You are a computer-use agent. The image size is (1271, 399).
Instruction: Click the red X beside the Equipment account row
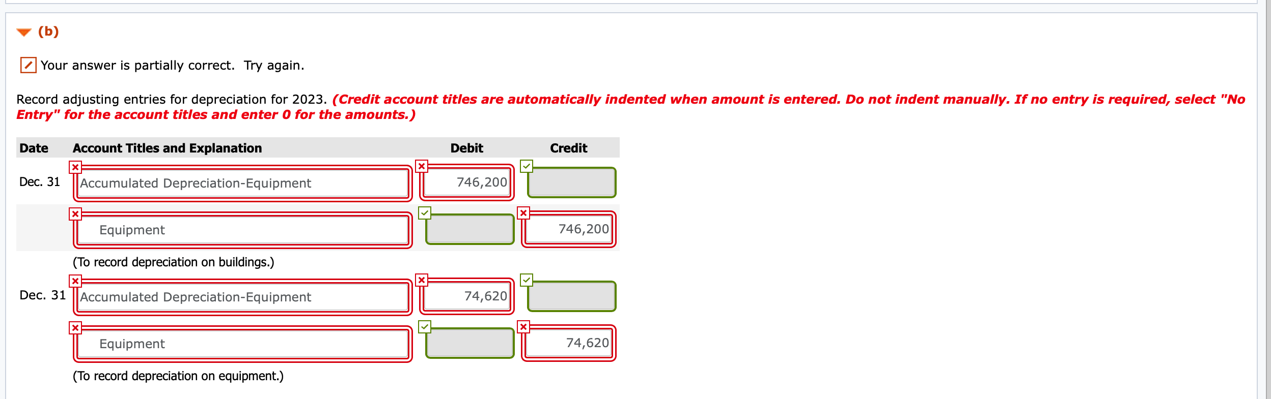(75, 214)
